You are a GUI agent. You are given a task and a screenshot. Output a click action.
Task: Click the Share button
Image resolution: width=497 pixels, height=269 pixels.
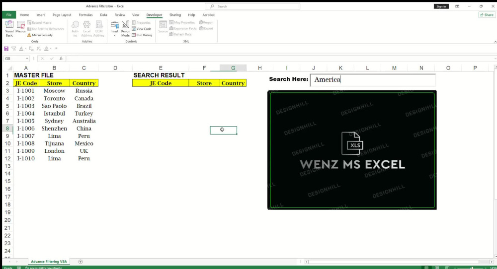point(487,15)
